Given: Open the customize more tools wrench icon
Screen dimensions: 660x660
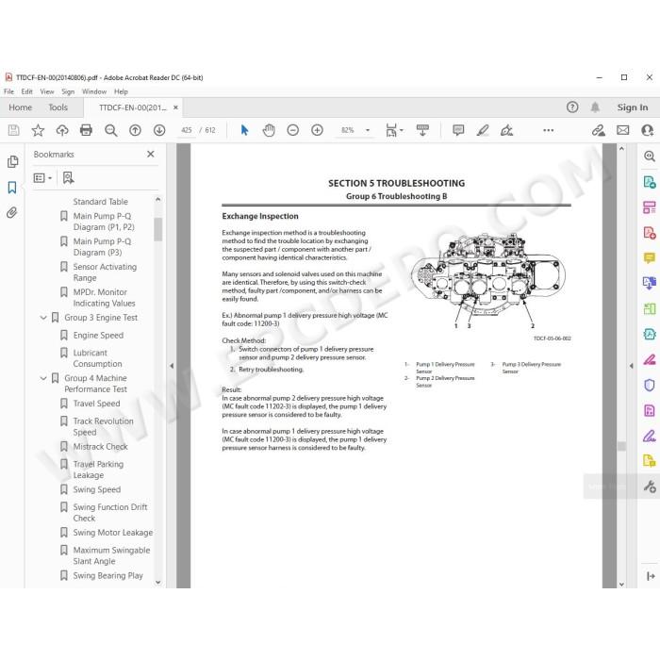Looking at the screenshot, I should click(650, 487).
